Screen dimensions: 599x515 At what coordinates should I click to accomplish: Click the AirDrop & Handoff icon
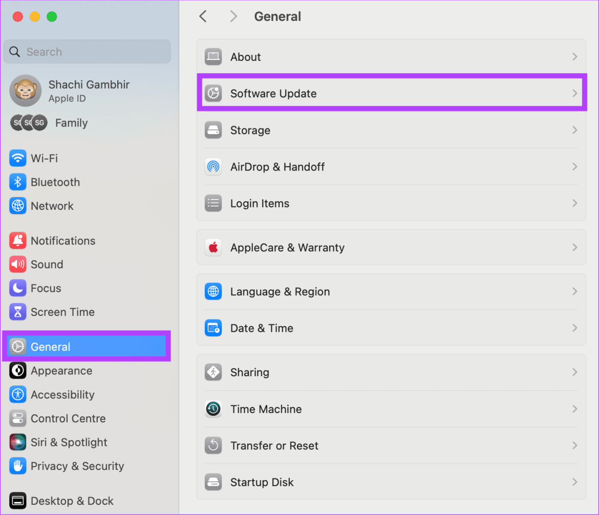click(213, 167)
